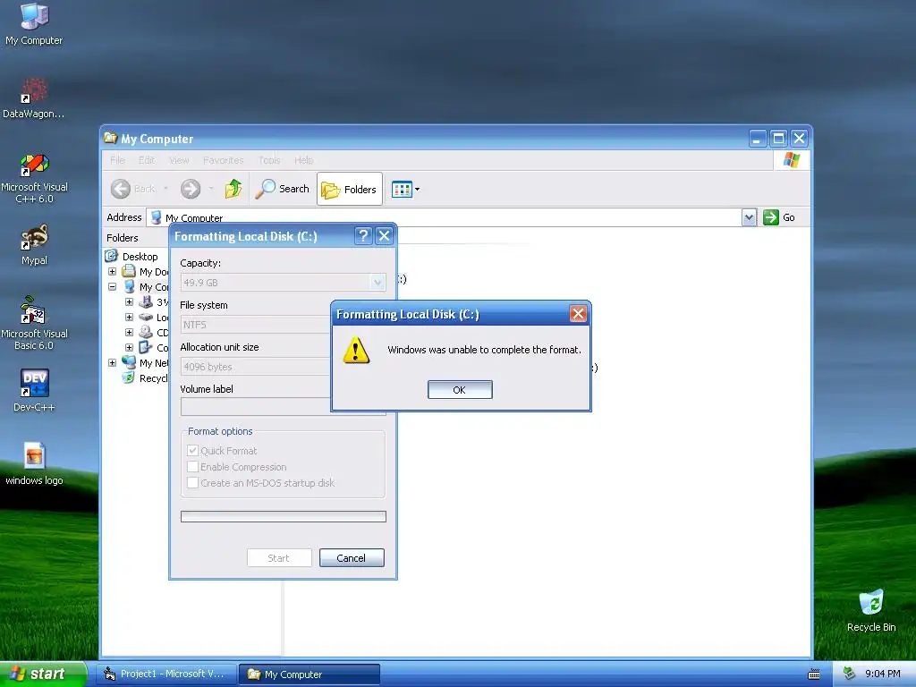Toggle Quick Format checkbox
916x687 pixels.
click(192, 451)
